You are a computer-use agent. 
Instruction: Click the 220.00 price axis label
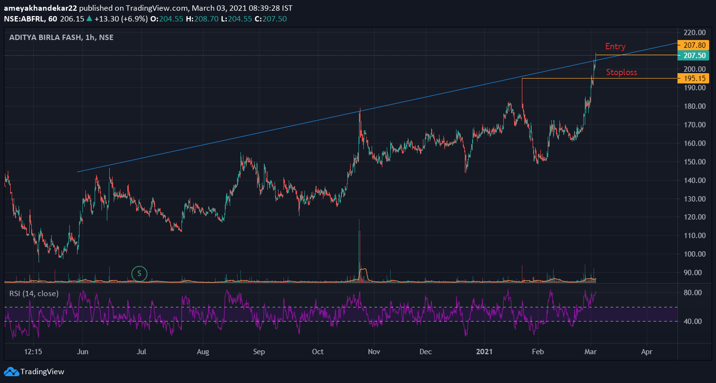pyautogui.click(x=695, y=32)
